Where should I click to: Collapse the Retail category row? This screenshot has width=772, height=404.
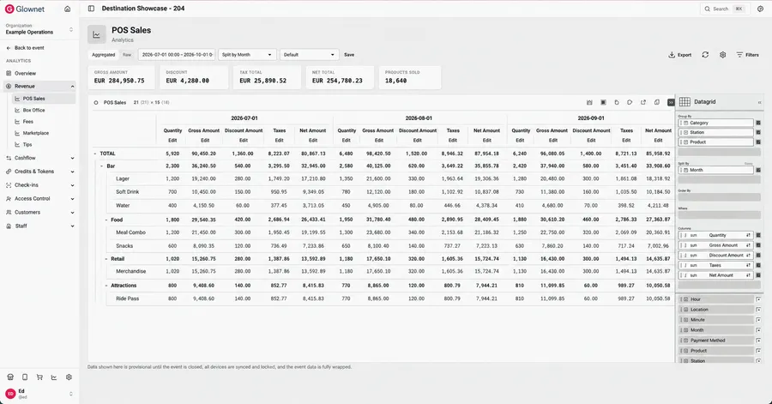click(x=106, y=259)
